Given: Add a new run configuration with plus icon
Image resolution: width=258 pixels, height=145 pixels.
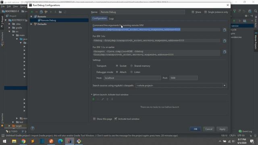Looking at the screenshot, I should pyautogui.click(x=32, y=12).
